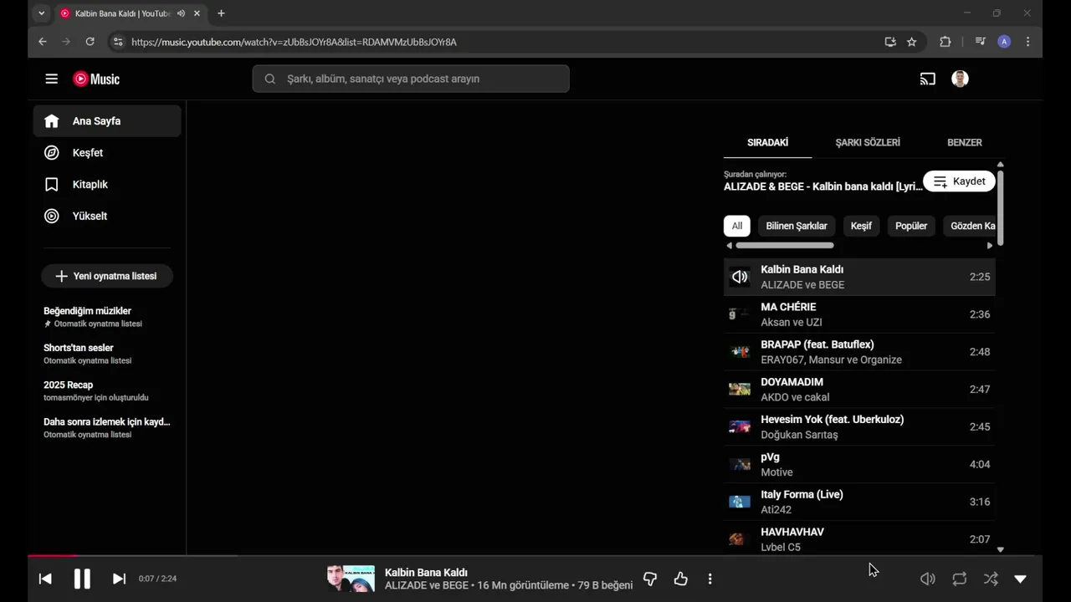Open the account avatar menu

coord(960,79)
